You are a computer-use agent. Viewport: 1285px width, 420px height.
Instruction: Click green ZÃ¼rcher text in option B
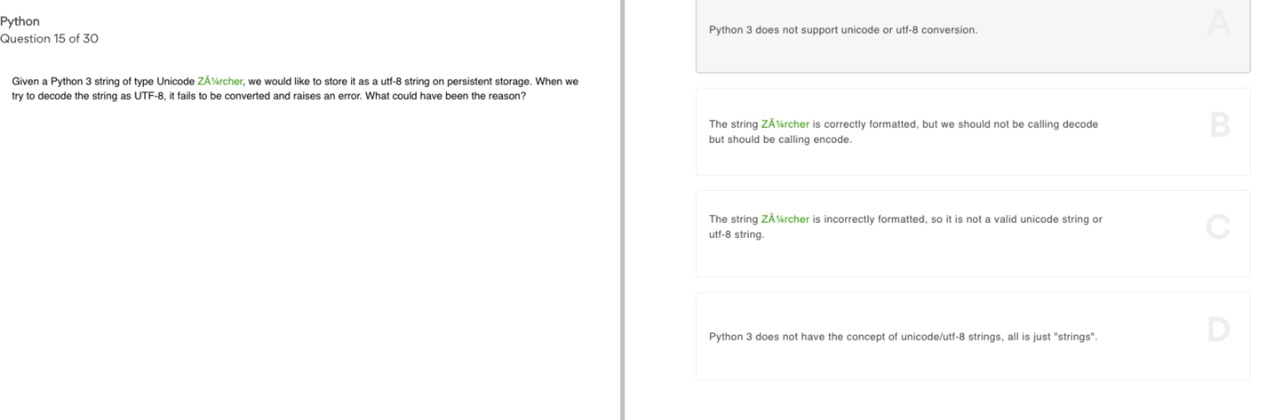point(785,124)
